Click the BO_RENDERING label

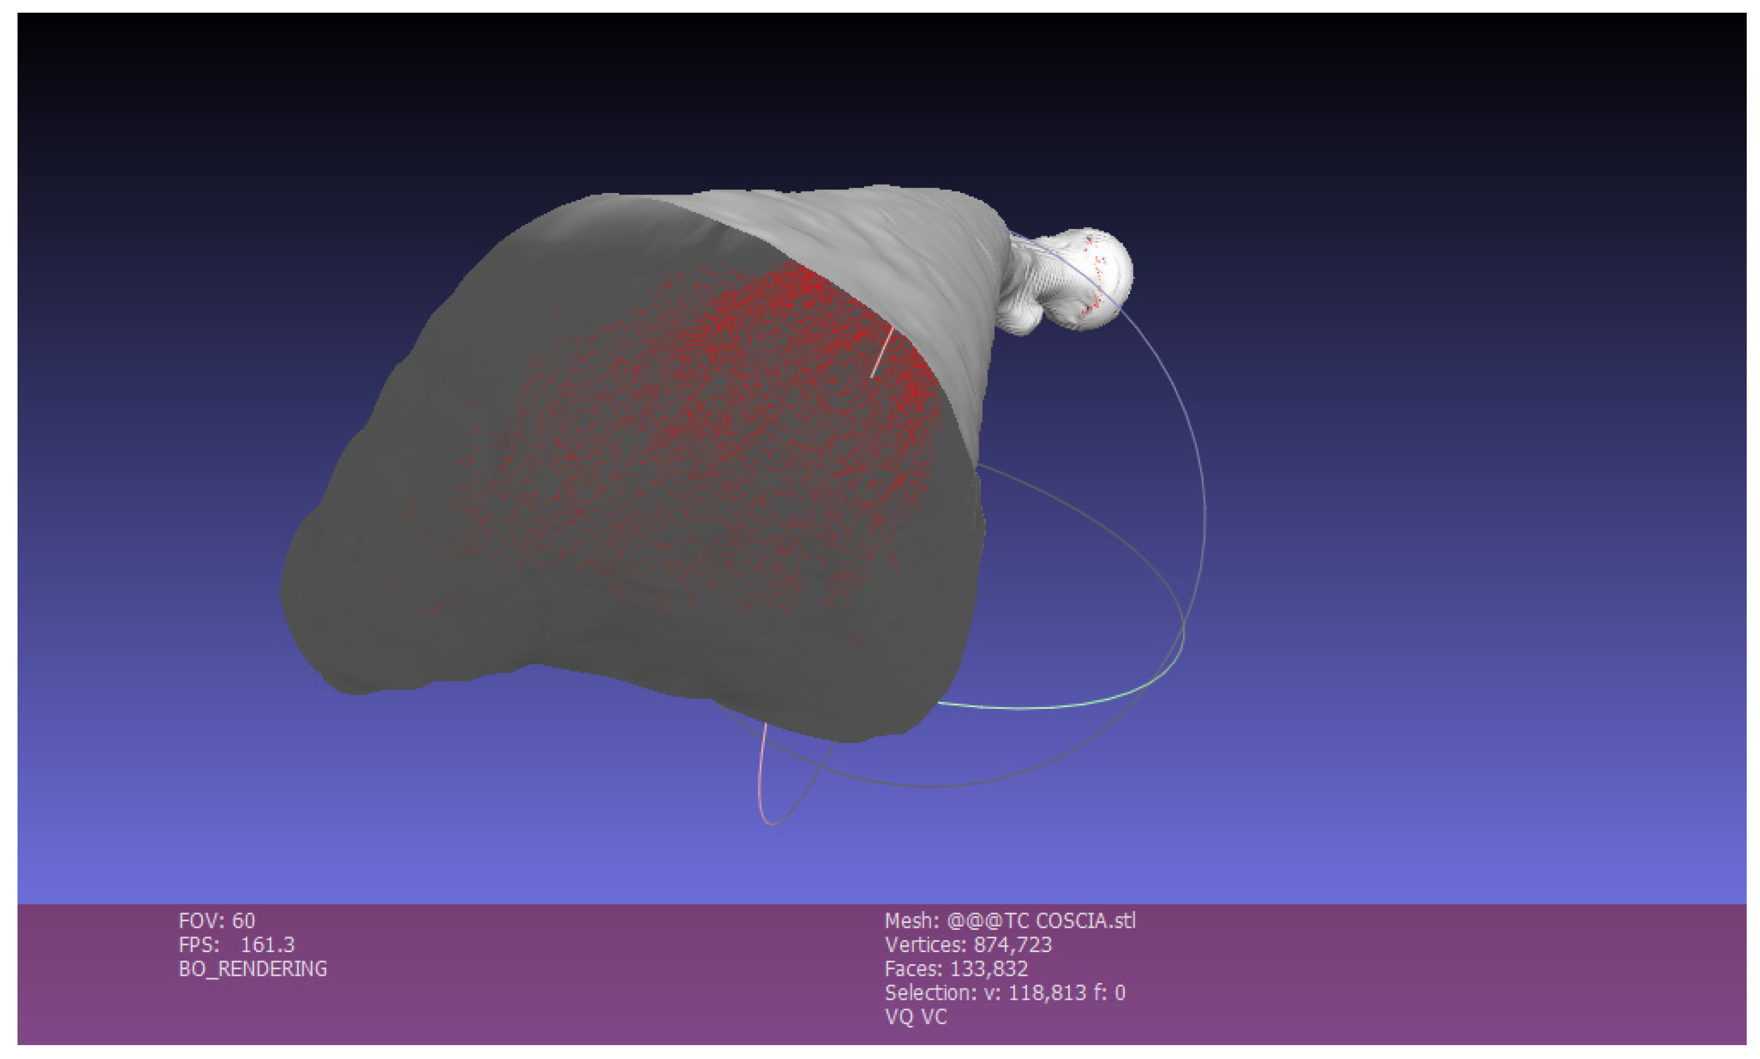coord(252,969)
